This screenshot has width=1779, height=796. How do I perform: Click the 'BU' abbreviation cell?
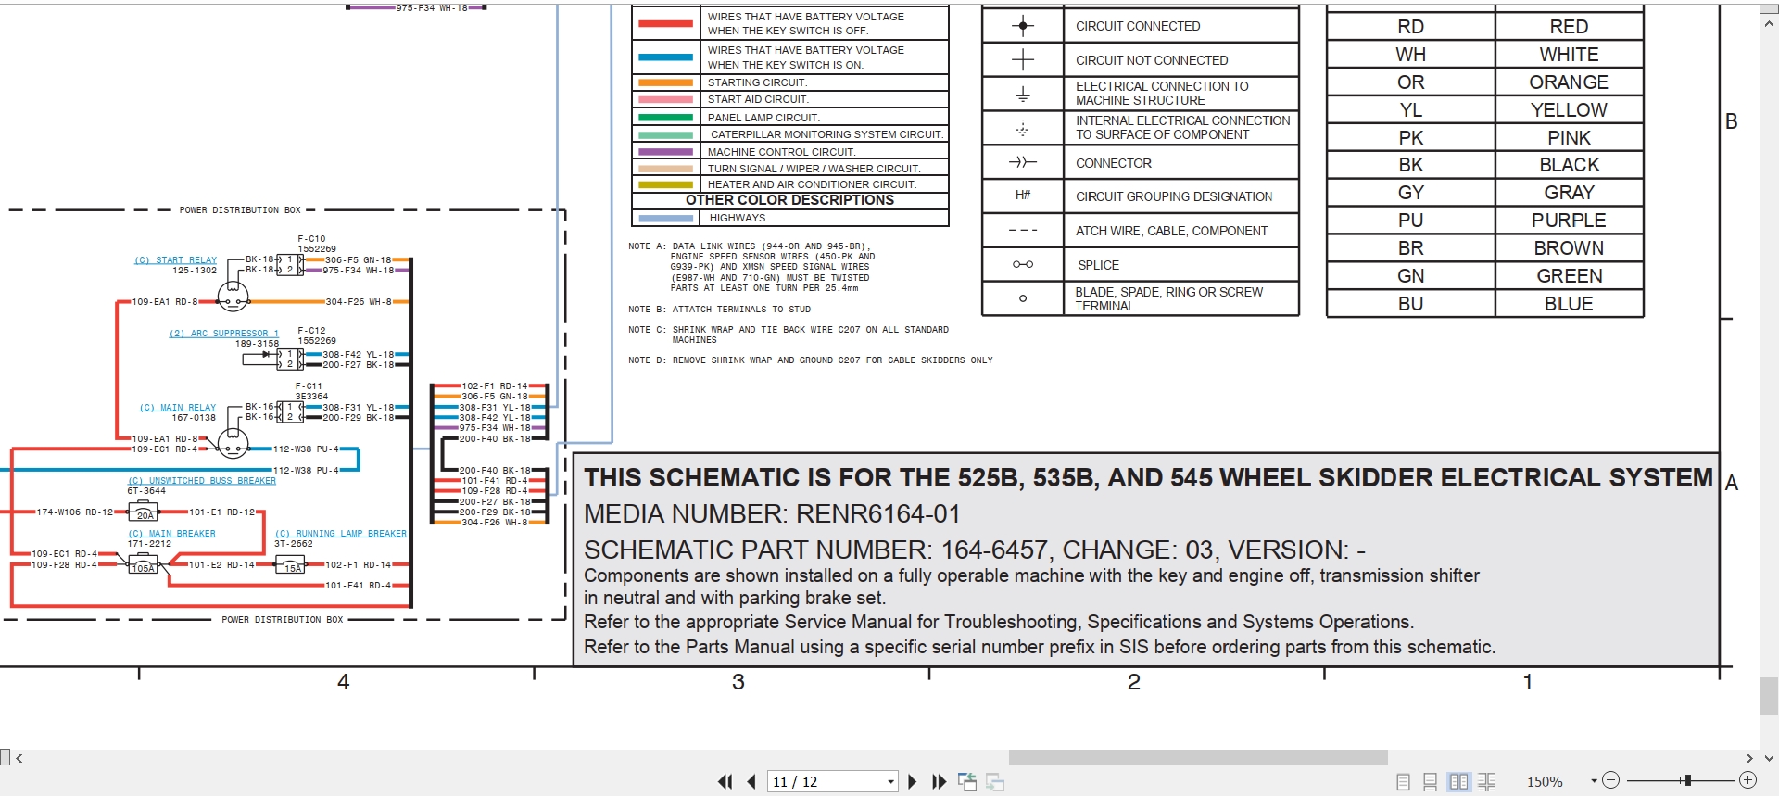click(x=1410, y=304)
